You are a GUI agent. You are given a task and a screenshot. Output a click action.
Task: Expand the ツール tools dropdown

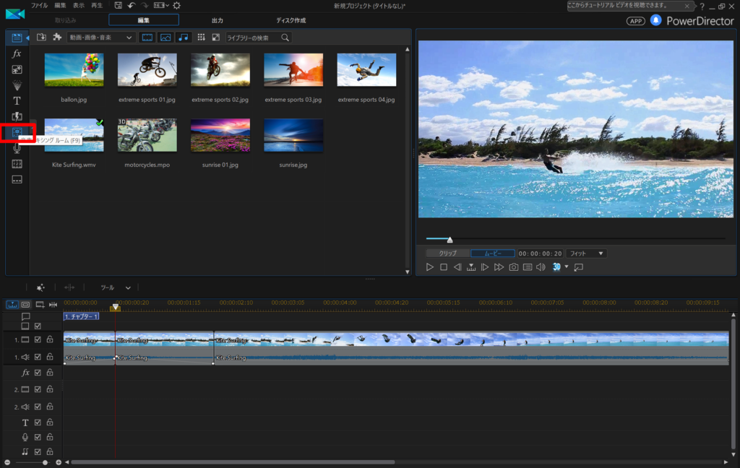116,287
